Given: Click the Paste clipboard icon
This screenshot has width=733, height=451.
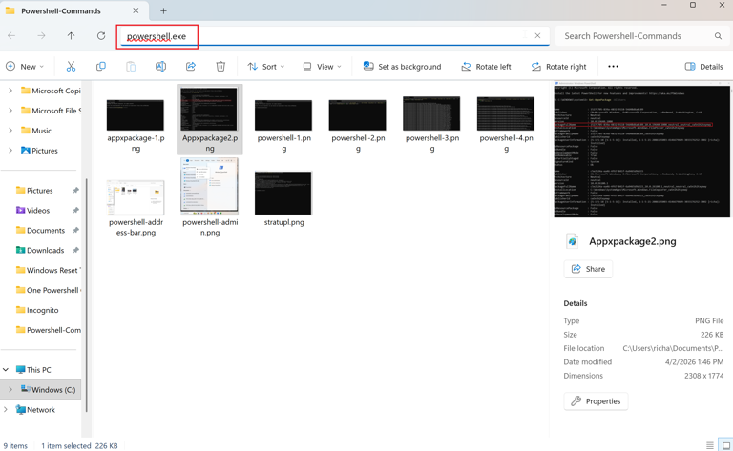Looking at the screenshot, I should [x=131, y=67].
